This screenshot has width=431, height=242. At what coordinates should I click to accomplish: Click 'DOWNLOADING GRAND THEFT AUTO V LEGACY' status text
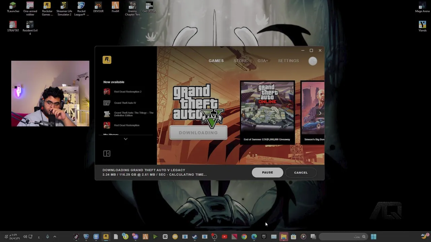144,170
